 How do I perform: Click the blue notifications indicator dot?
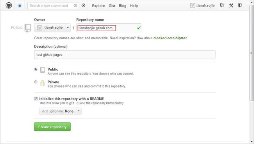pos(20,6)
